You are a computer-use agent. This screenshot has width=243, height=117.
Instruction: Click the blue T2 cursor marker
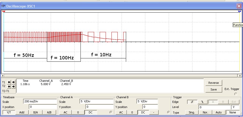tap(239, 12)
